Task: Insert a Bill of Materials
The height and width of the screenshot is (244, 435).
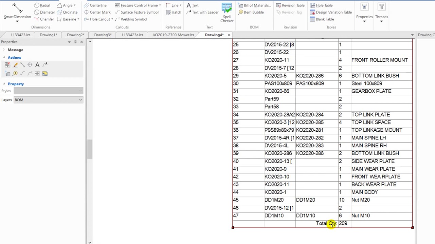Action: [254, 5]
